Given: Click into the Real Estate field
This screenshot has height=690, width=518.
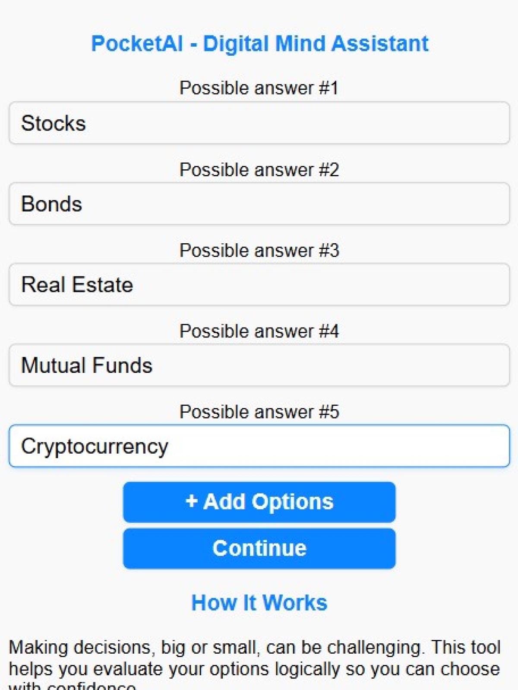Looking at the screenshot, I should [259, 285].
